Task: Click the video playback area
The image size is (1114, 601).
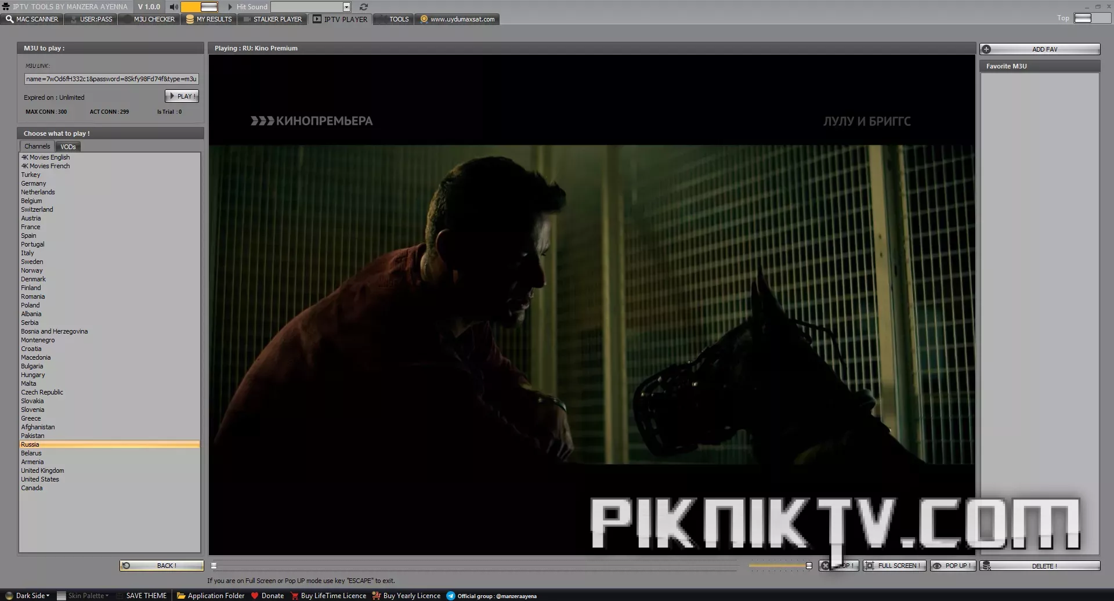Action: point(592,305)
